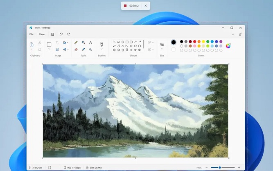Choose the rectangular Select tool
Viewport: 273px width, 171px height.
49,45
